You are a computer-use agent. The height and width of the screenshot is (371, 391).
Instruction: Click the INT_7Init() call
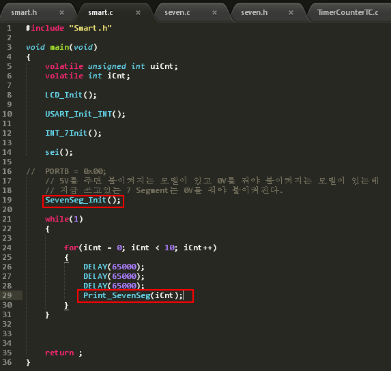[x=73, y=133]
